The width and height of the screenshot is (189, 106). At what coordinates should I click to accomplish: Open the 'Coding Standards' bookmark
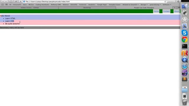[42, 5]
